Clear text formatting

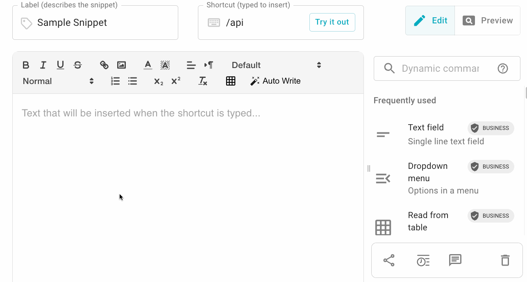[x=203, y=81]
